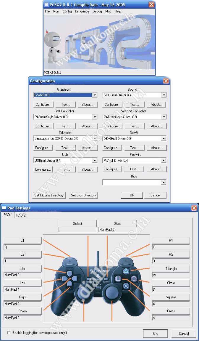Confirm Pad Settings with OK
This screenshot has height=341, width=199.
pyautogui.click(x=155, y=333)
